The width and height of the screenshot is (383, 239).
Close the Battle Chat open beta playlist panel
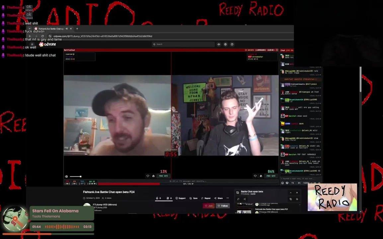click(297, 193)
